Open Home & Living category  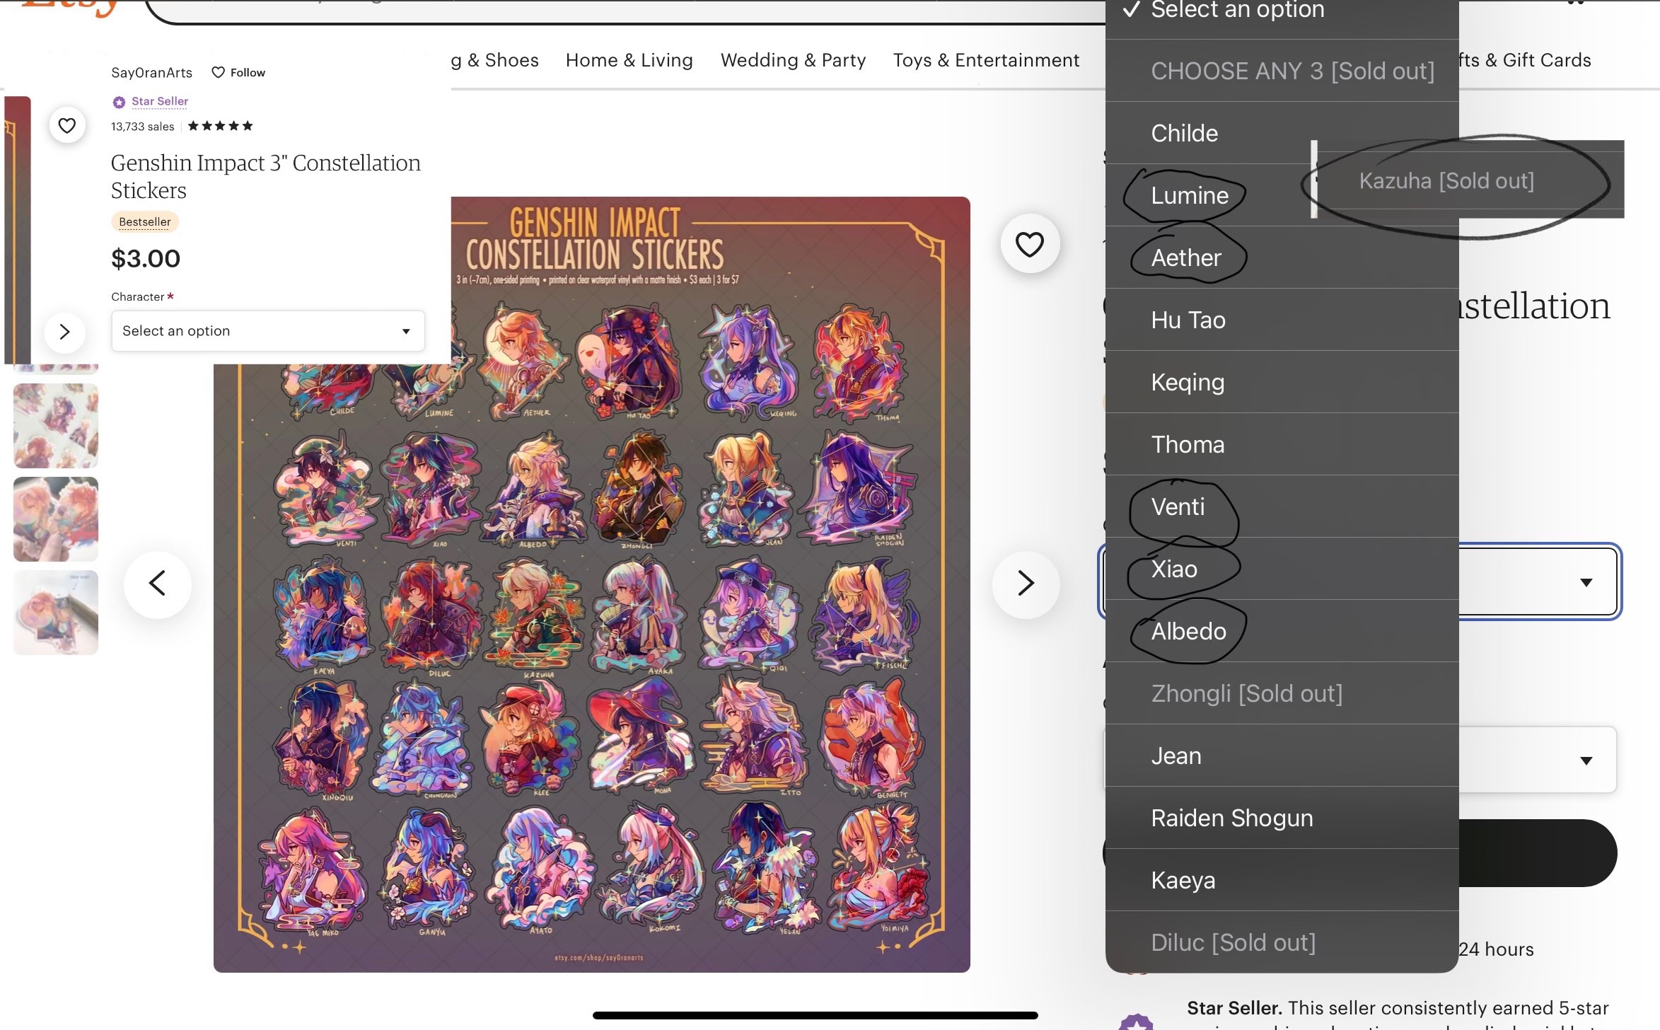[629, 60]
